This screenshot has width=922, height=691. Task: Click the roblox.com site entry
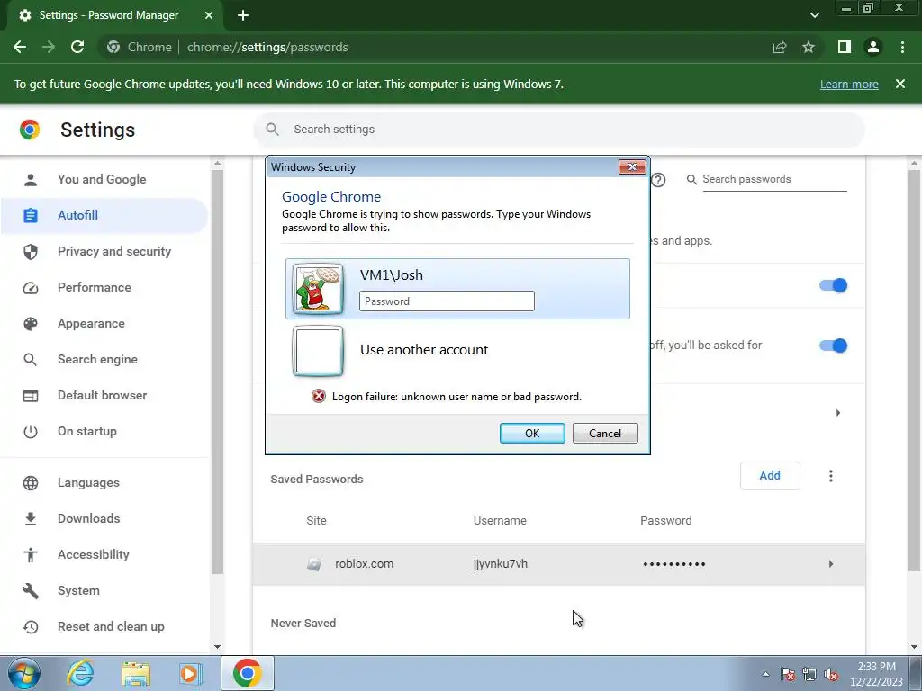point(364,563)
